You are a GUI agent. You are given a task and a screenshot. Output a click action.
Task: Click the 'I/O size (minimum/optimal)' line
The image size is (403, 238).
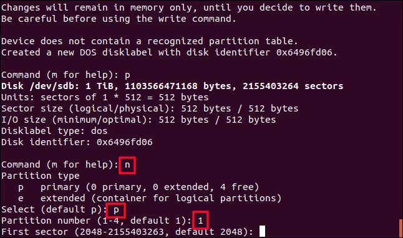click(x=138, y=120)
